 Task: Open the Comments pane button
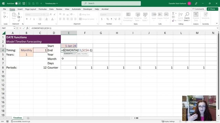[x=198, y=9]
